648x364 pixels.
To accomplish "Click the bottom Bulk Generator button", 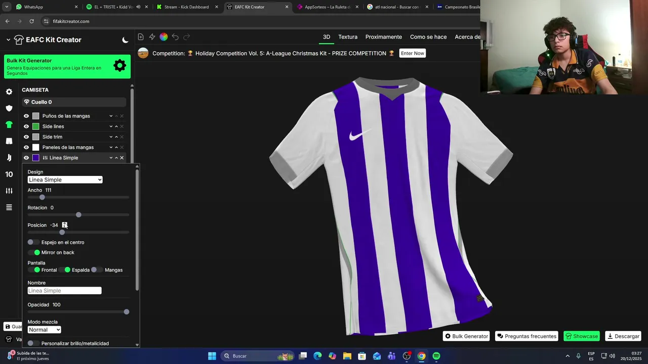I will tap(466, 336).
